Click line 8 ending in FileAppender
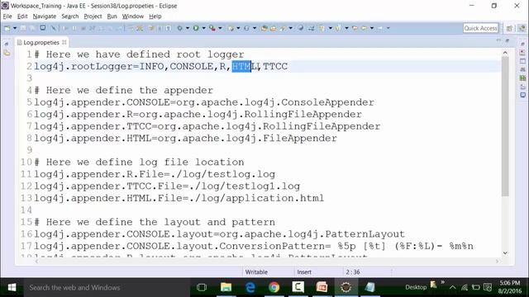Image resolution: width=529 pixels, height=297 pixels. click(x=185, y=138)
